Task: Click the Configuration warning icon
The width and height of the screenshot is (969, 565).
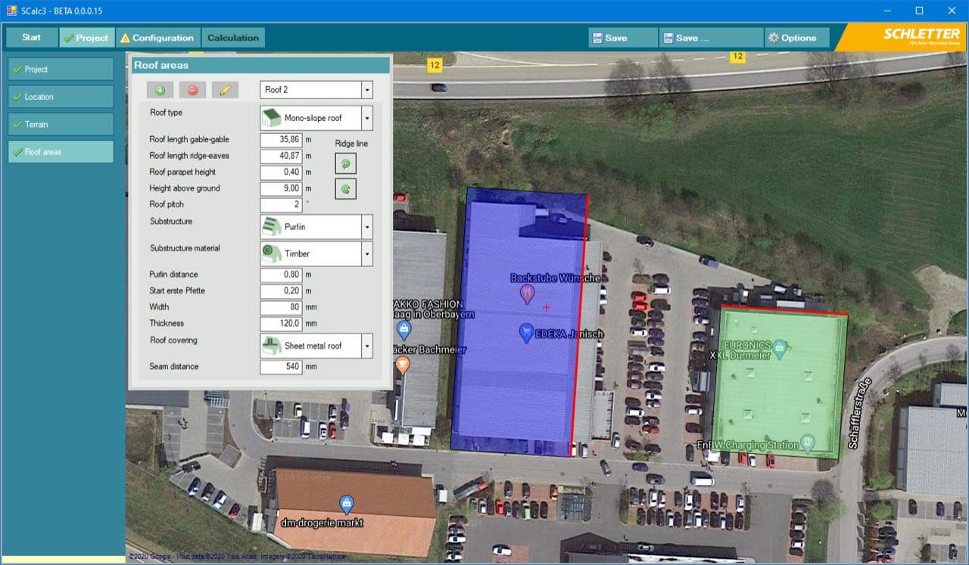Action: [126, 36]
